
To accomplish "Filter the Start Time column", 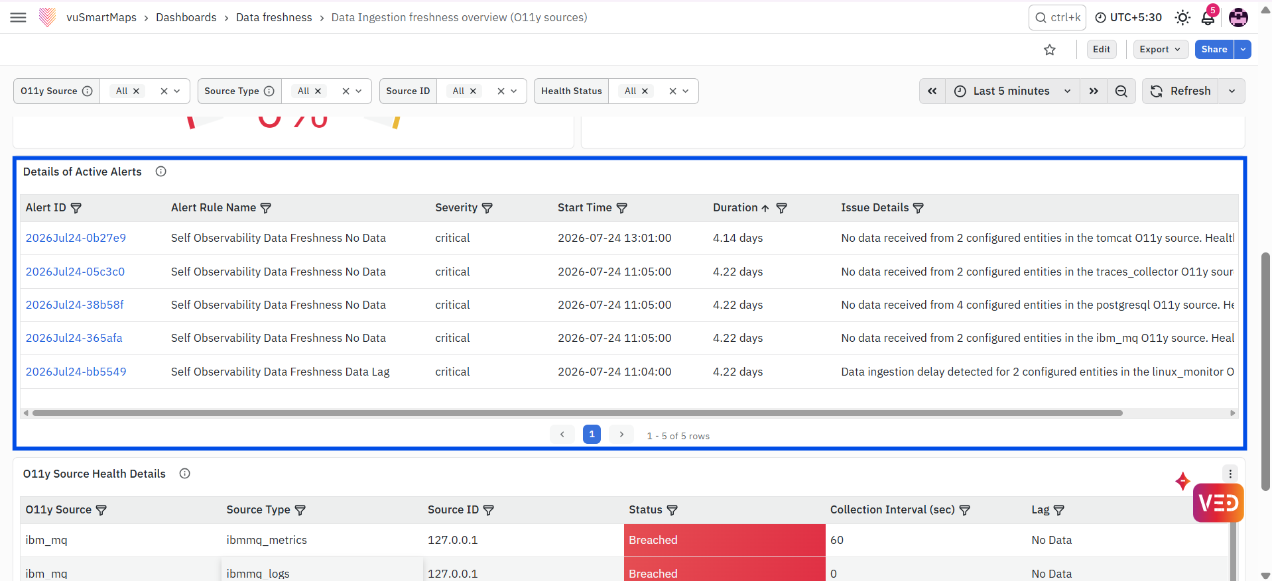I will tap(622, 208).
